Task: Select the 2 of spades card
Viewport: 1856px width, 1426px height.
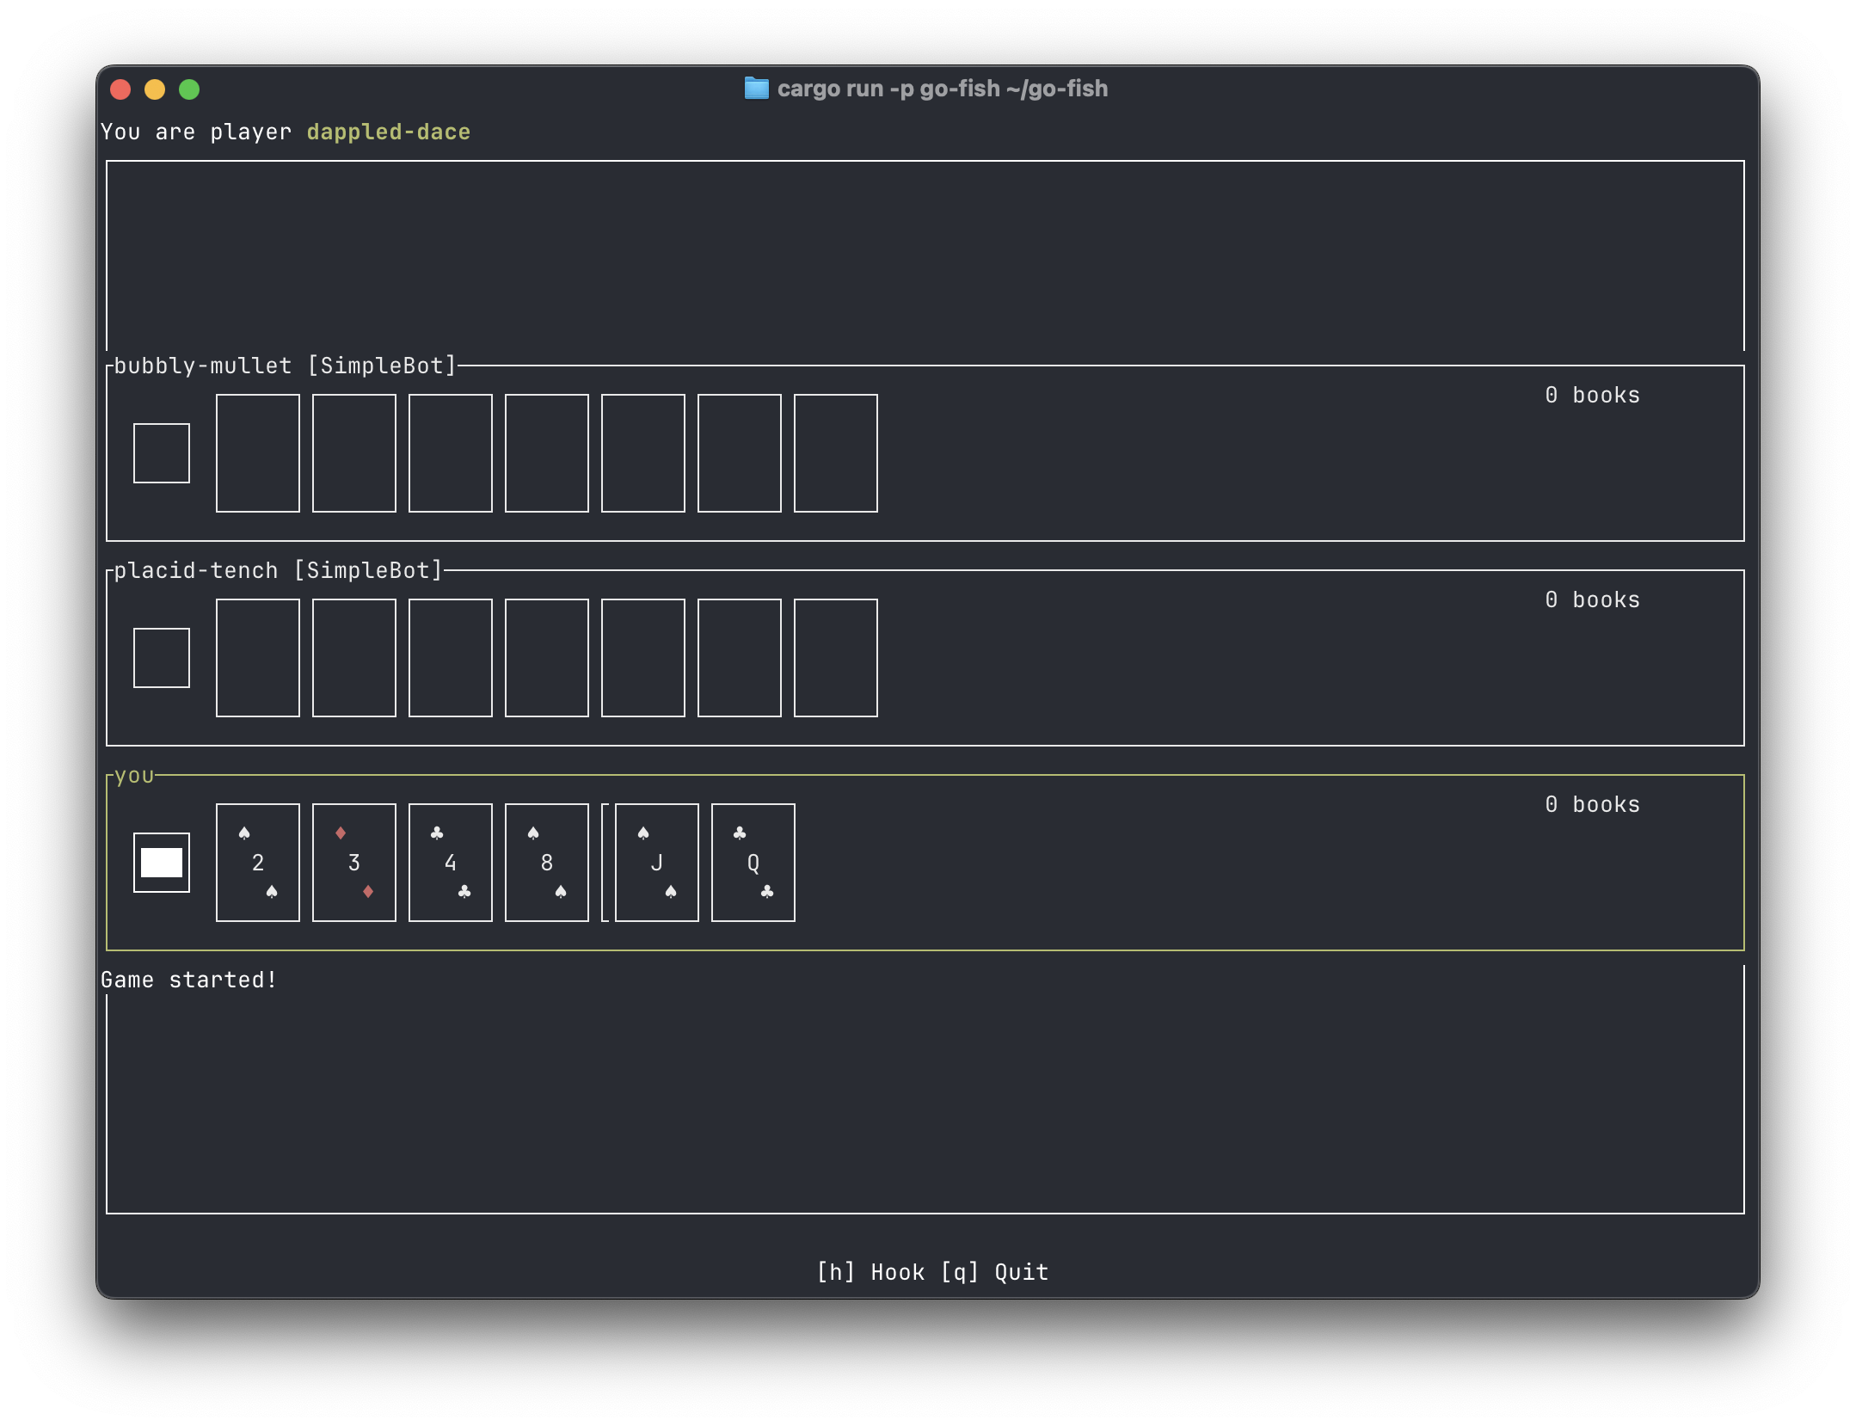Action: point(258,863)
